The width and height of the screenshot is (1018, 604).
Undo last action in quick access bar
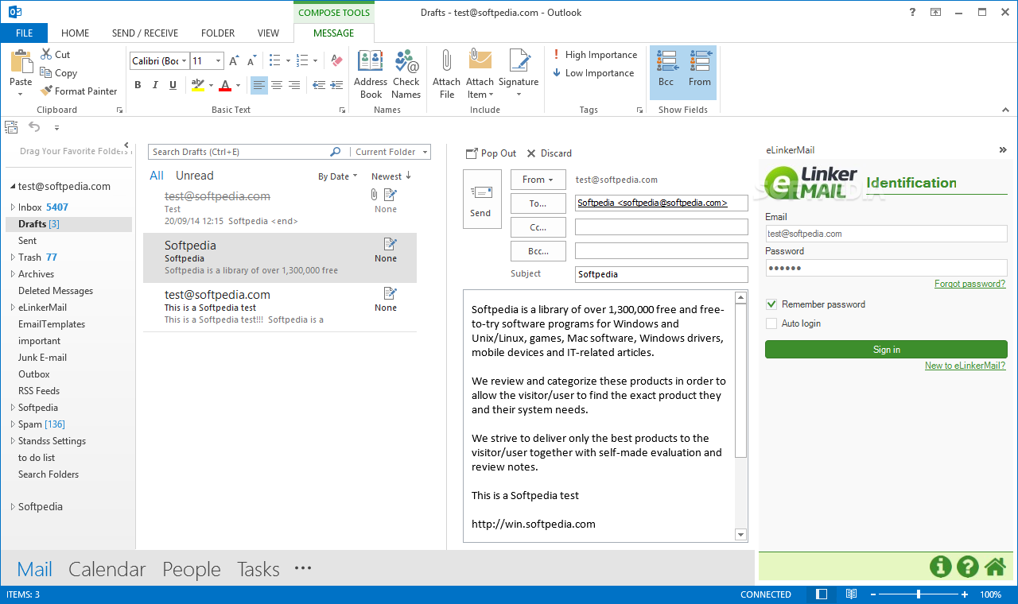(34, 126)
